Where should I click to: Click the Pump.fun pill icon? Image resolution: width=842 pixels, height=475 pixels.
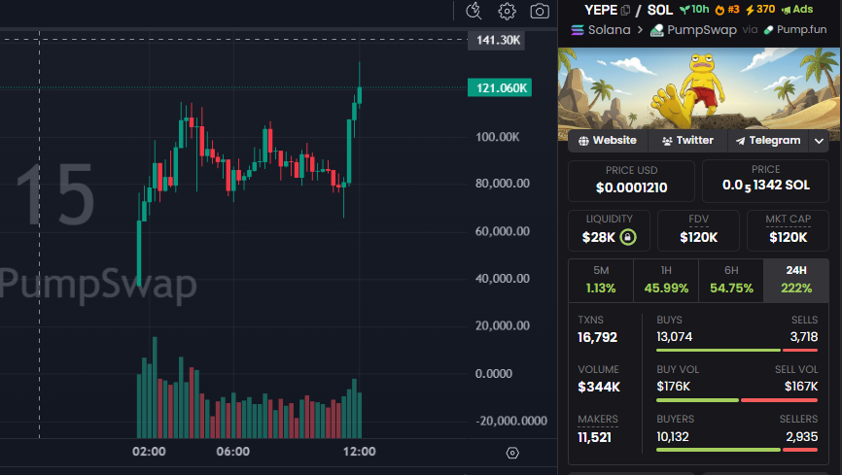click(768, 30)
